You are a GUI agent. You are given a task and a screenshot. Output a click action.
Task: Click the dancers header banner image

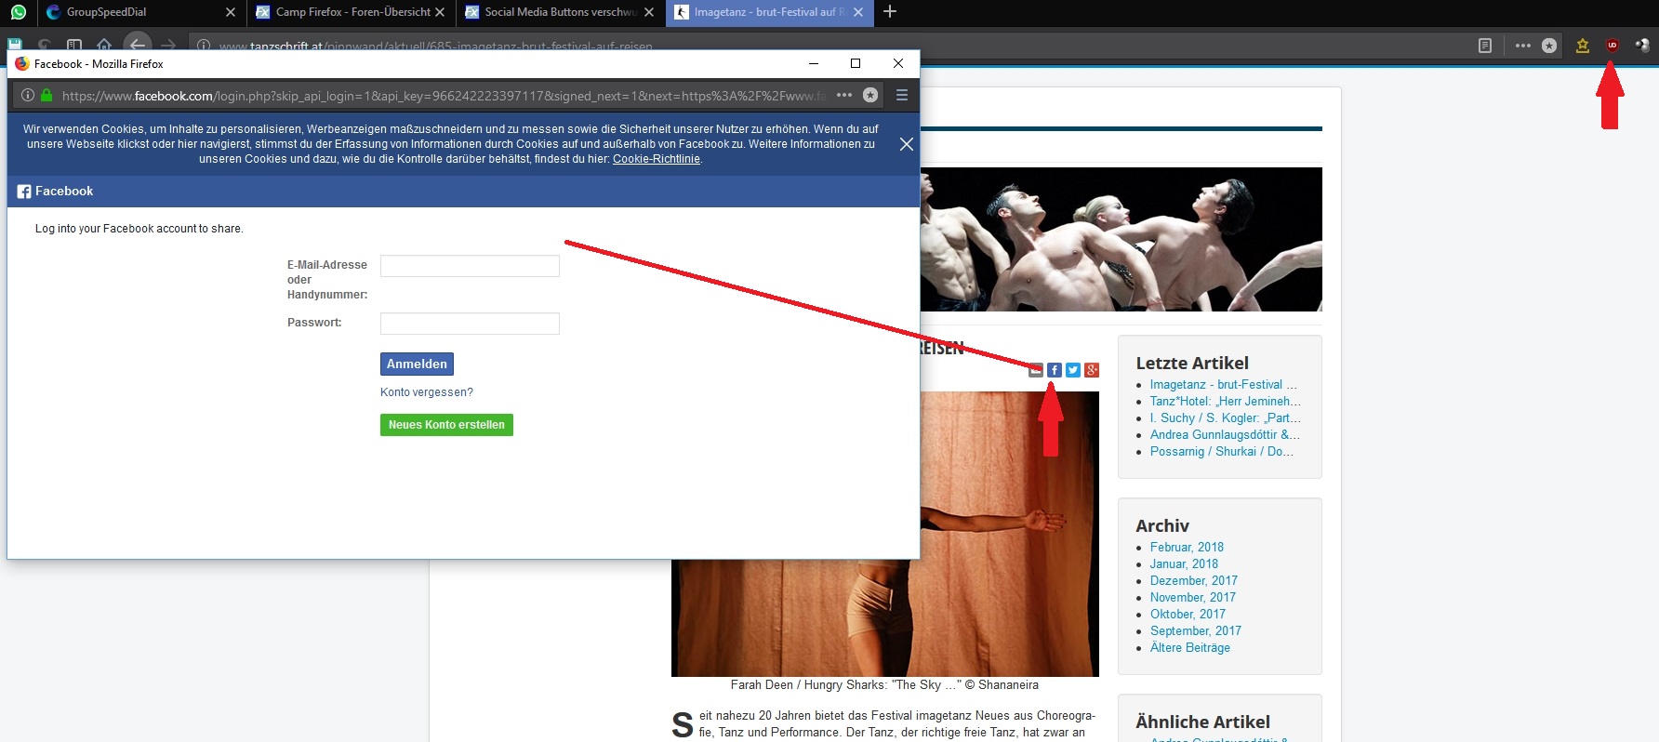pos(1121,239)
